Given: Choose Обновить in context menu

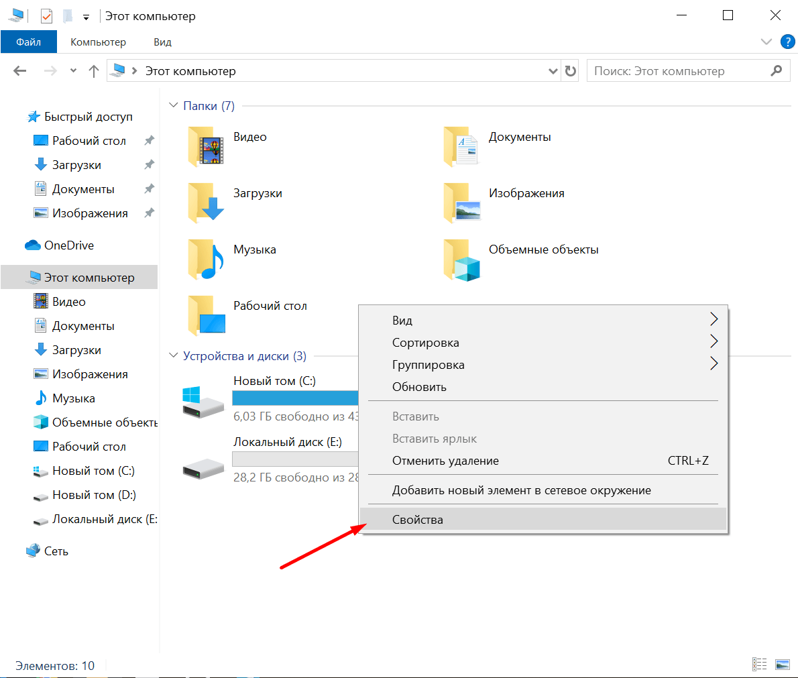Looking at the screenshot, I should pyautogui.click(x=543, y=387).
